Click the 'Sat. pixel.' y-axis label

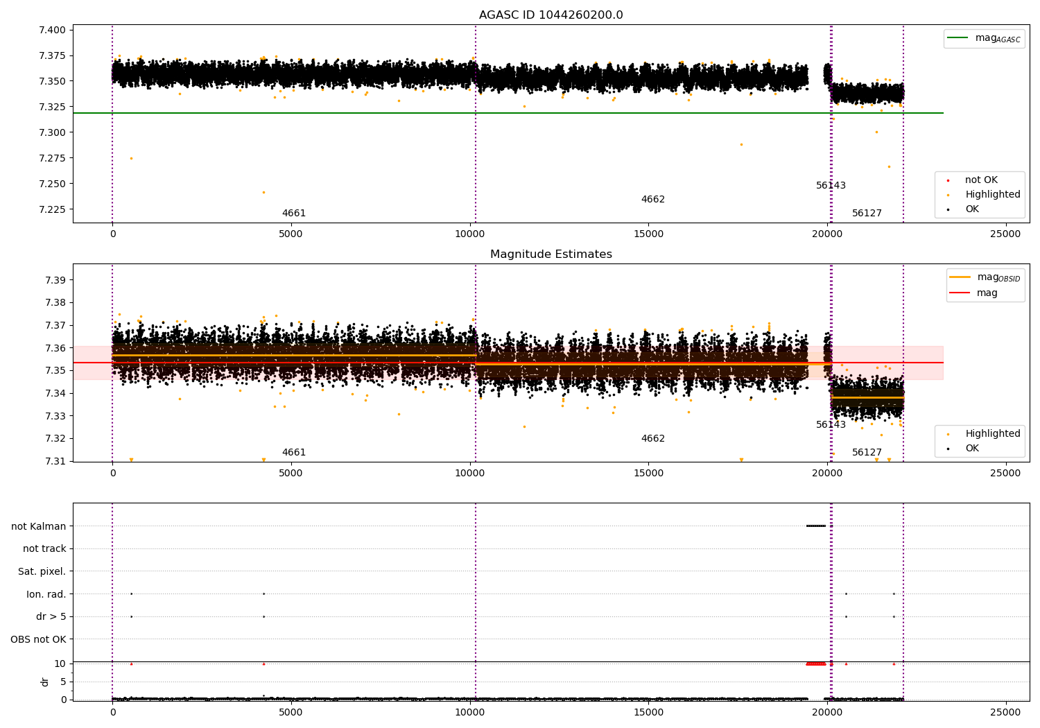click(x=42, y=572)
